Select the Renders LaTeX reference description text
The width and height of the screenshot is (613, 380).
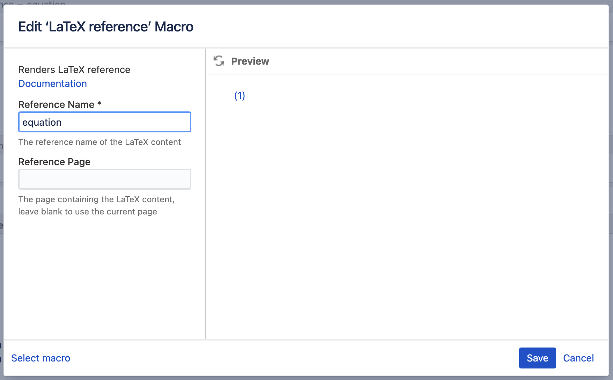(x=74, y=70)
